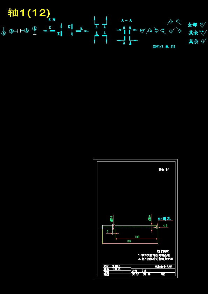The image size is (208, 294).
Task: Select the 108 length dimension
Action: pyautogui.click(x=137, y=237)
